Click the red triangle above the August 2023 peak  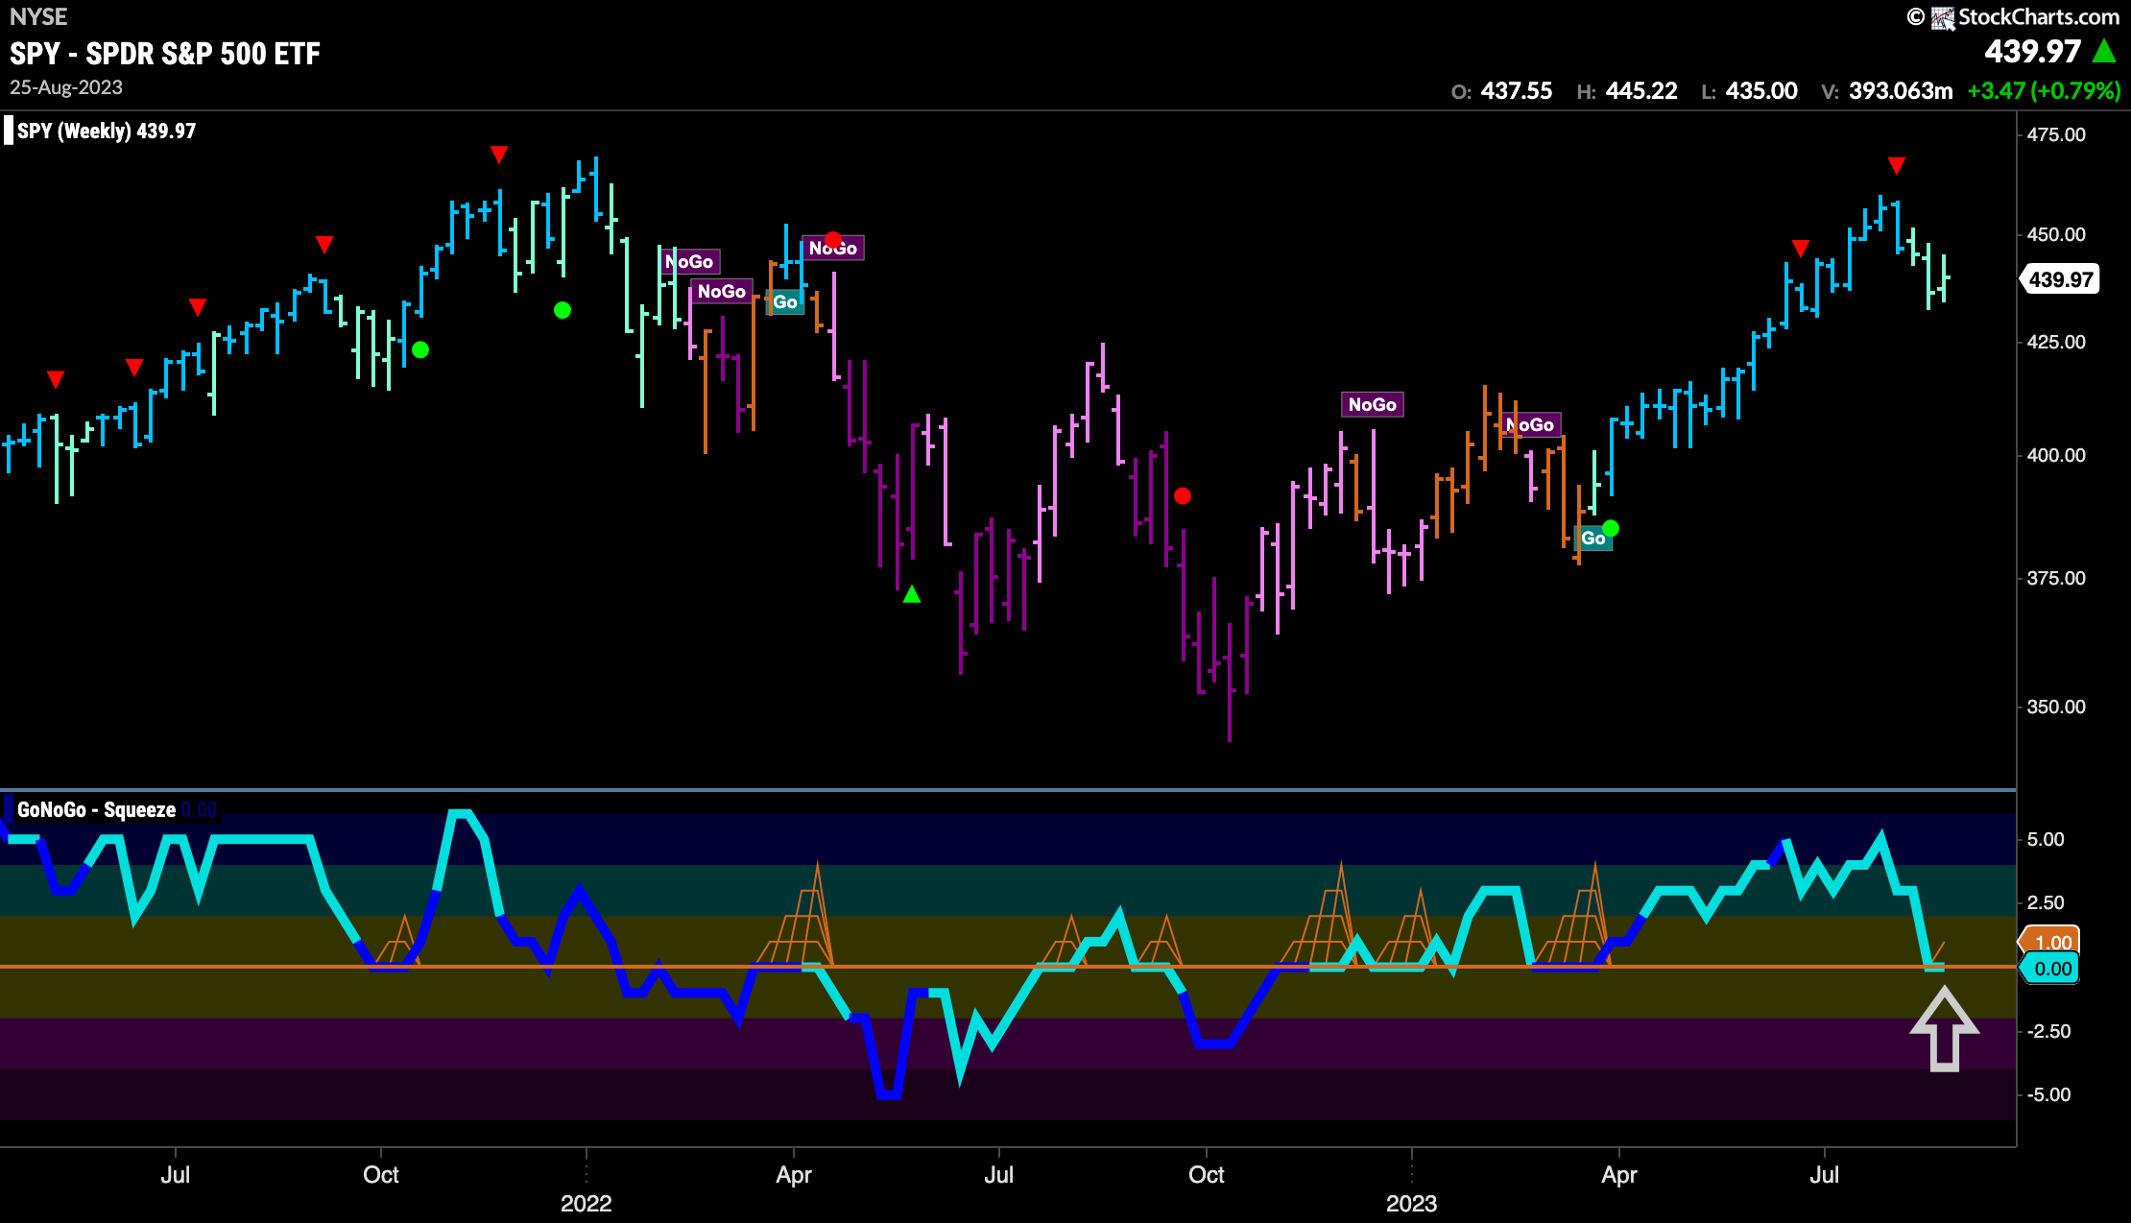click(x=1897, y=166)
